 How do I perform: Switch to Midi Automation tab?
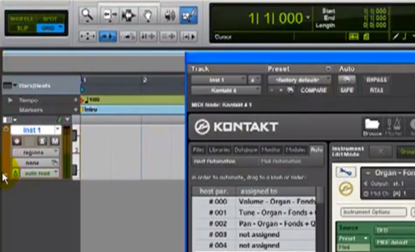[x=281, y=161]
